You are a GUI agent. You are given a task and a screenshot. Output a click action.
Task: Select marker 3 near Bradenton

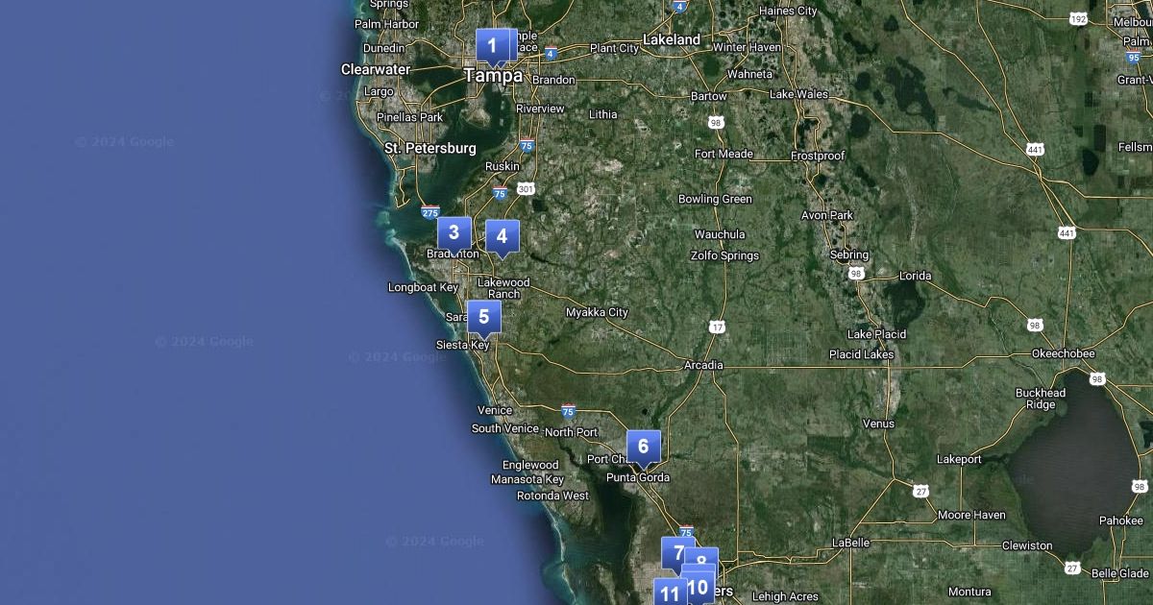[454, 233]
